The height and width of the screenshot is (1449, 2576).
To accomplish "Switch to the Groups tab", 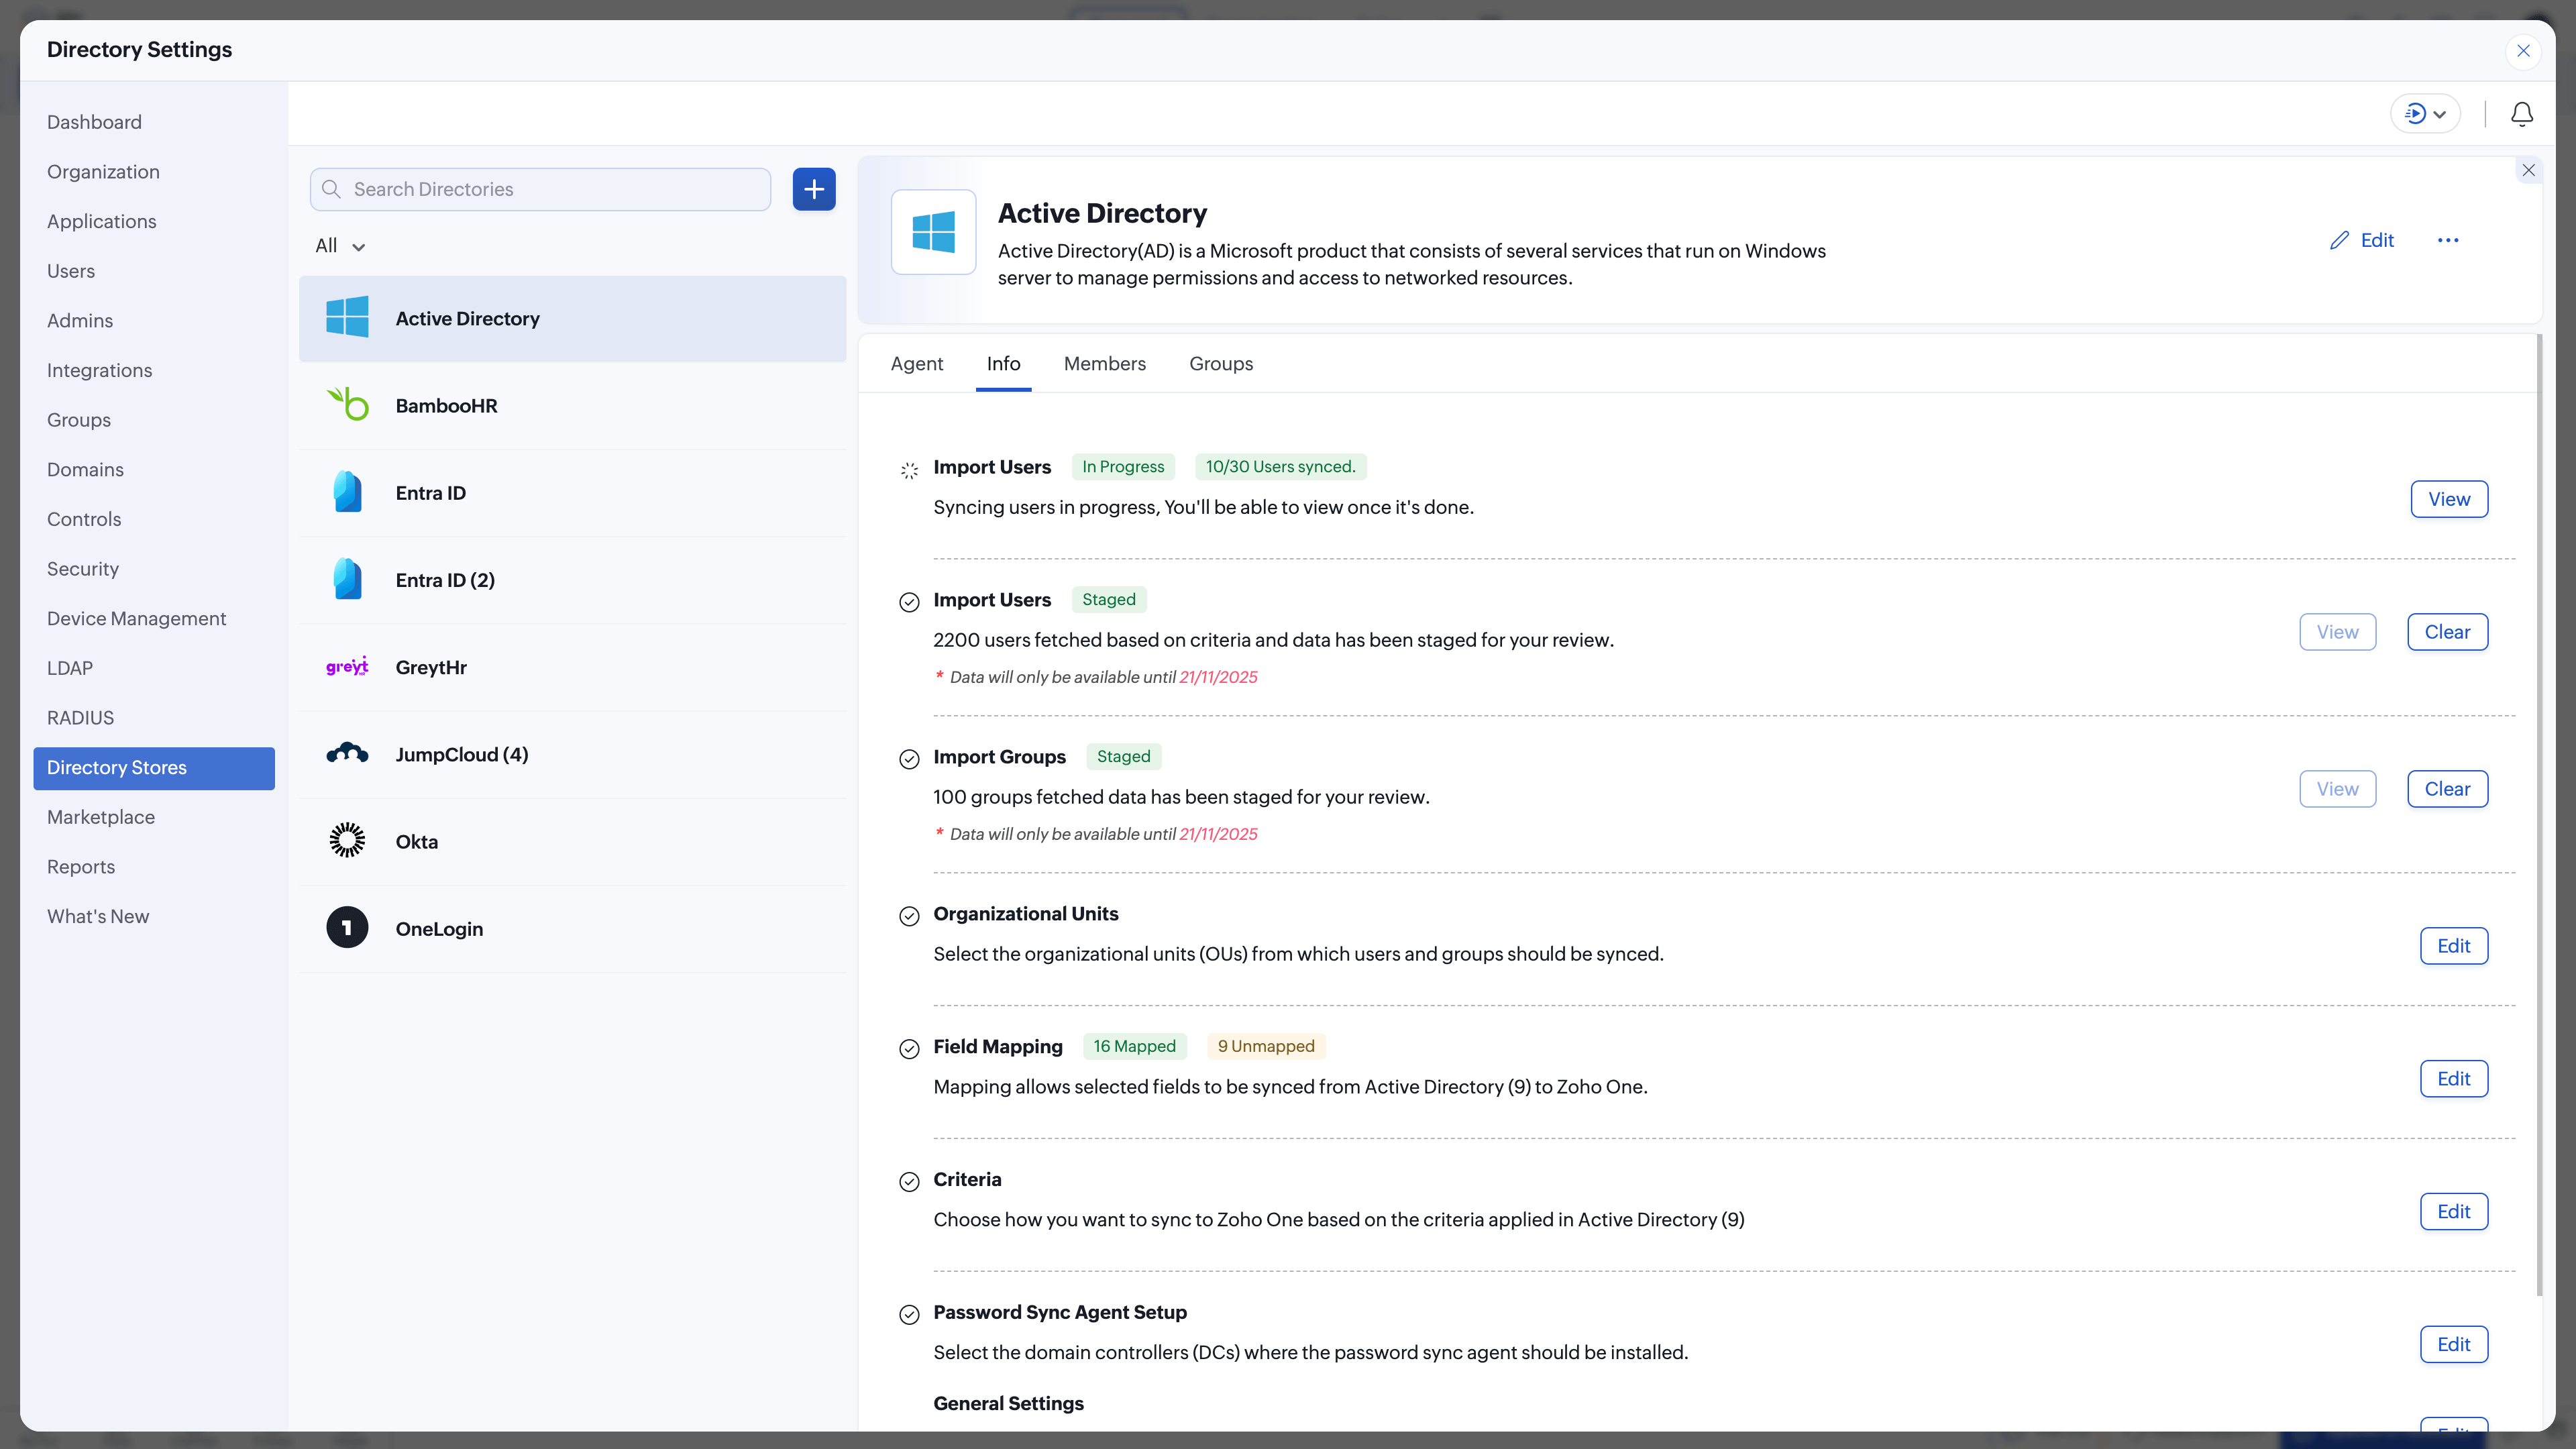I will pyautogui.click(x=1220, y=364).
